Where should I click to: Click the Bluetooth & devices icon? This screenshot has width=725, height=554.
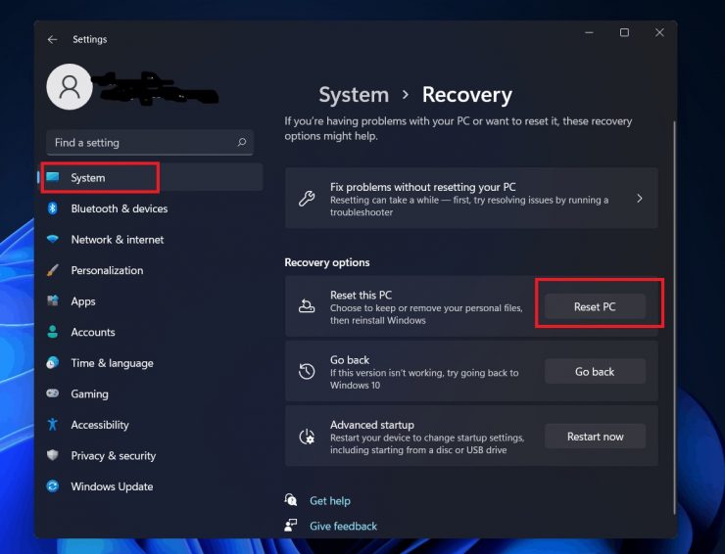coord(52,208)
